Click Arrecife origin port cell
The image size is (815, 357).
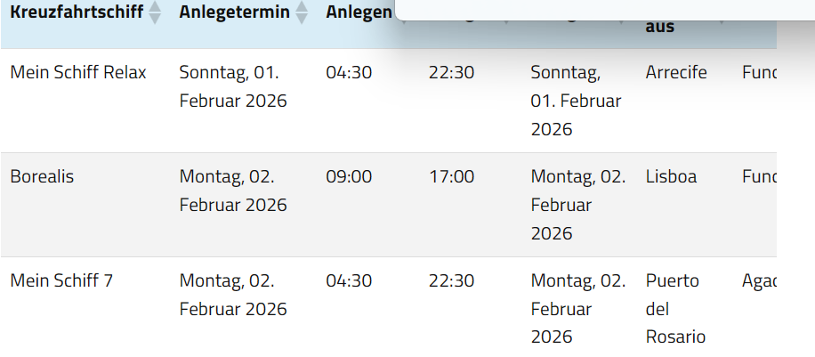click(676, 72)
